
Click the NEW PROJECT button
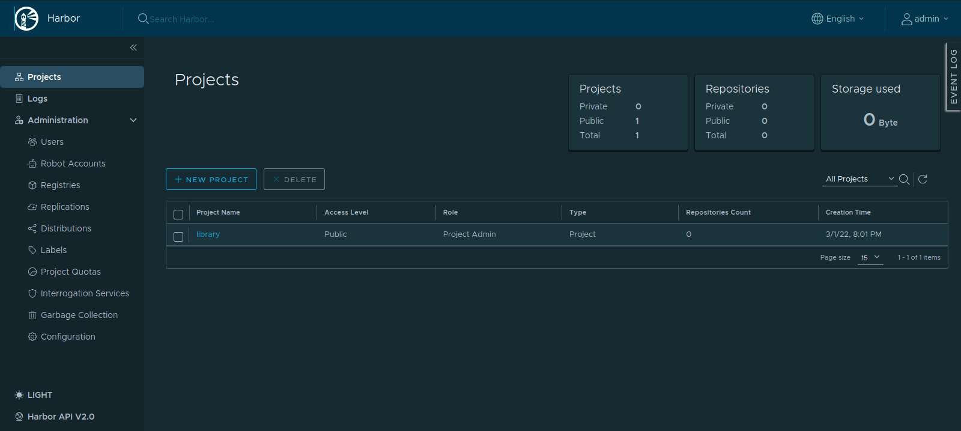211,179
